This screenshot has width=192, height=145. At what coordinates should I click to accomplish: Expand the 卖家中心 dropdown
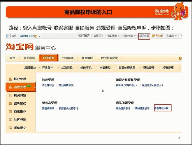coord(135,36)
